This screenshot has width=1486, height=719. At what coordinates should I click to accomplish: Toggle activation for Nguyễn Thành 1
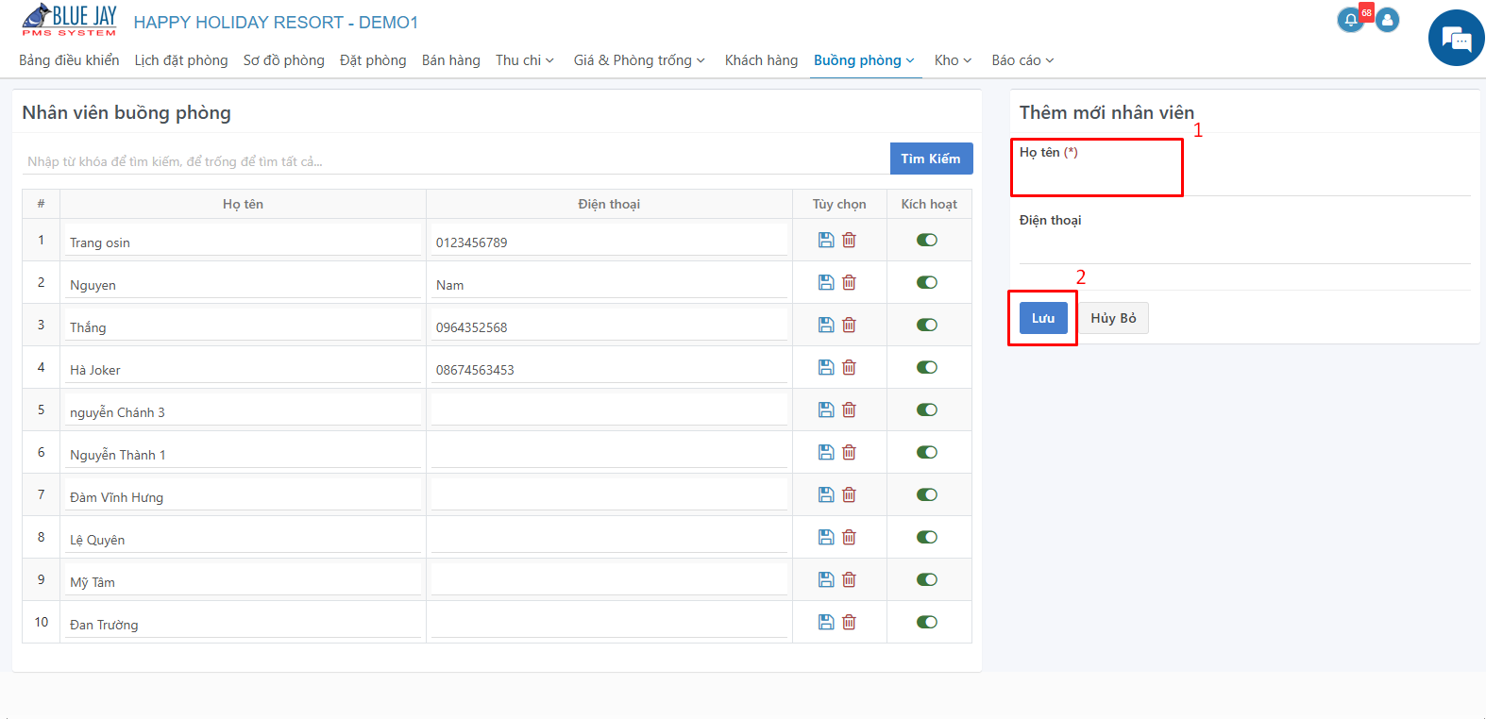coord(927,452)
